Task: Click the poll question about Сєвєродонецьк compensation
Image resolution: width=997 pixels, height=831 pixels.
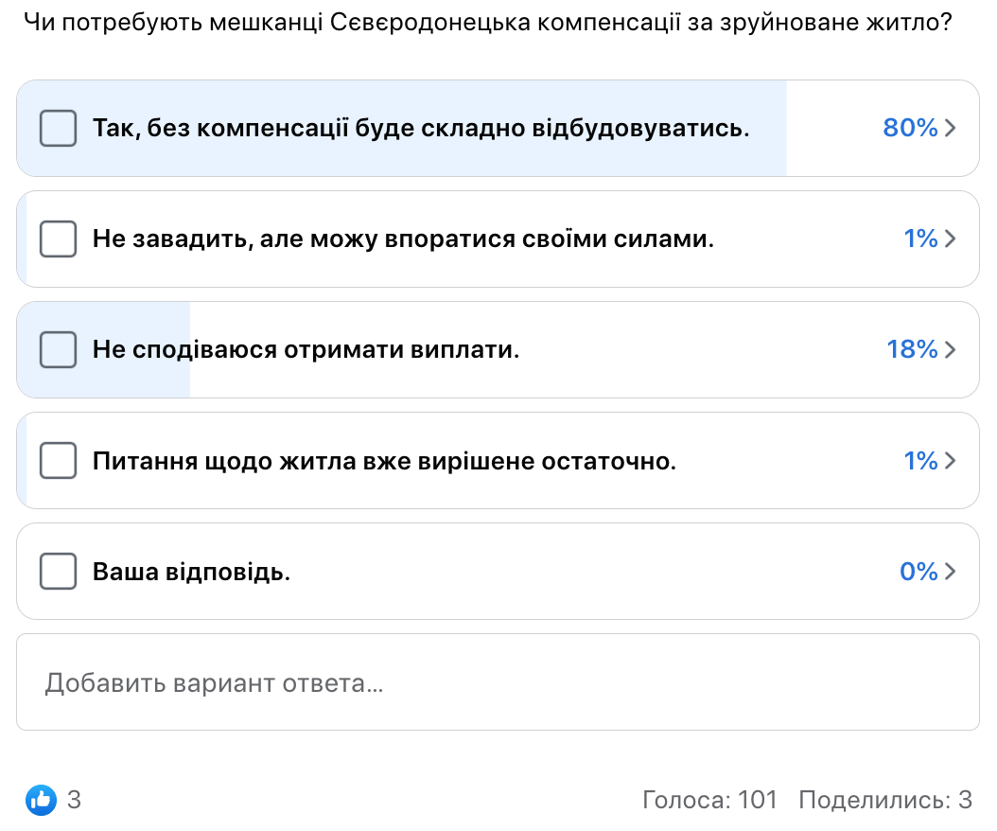Action: 487,23
